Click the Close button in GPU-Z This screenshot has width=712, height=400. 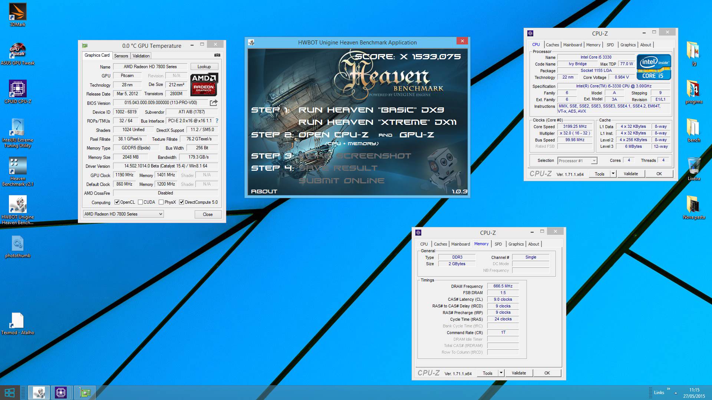tap(208, 214)
